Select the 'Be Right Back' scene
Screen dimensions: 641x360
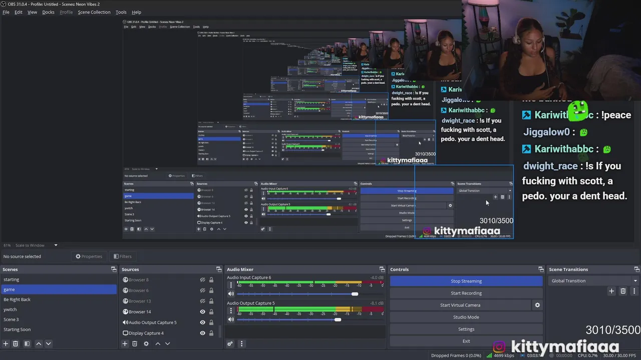[59, 299]
